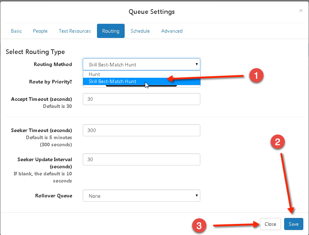Screen dimensions: 309x235
Task: Click the Accept Timeout input field
Action: [141, 99]
